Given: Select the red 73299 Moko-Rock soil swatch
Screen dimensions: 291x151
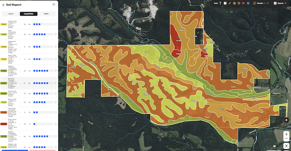Looking at the screenshot, I should pos(4,124).
